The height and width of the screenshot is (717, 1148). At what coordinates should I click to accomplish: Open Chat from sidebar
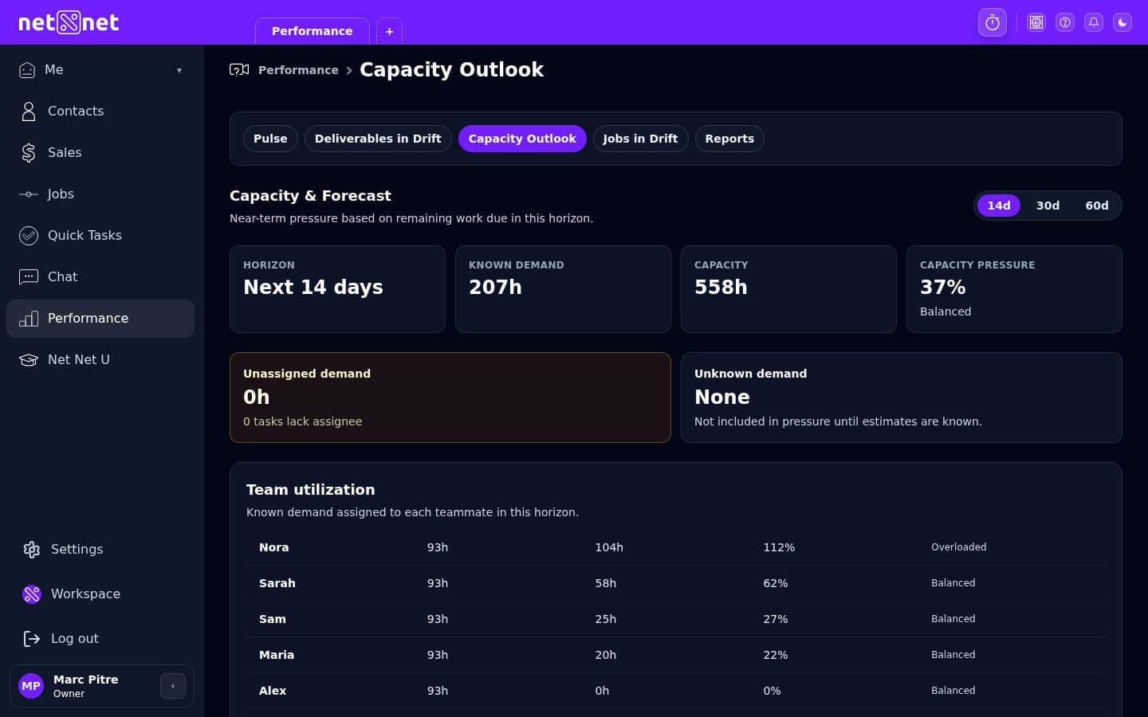62,277
